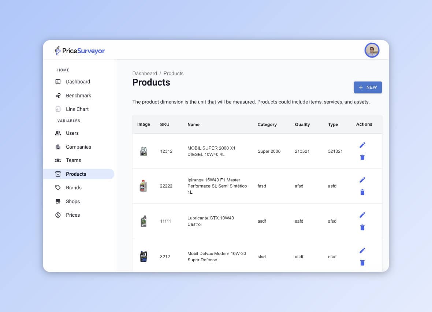Screen dimensions: 432x312
Task: Click the Image column header
Action: click(144, 124)
